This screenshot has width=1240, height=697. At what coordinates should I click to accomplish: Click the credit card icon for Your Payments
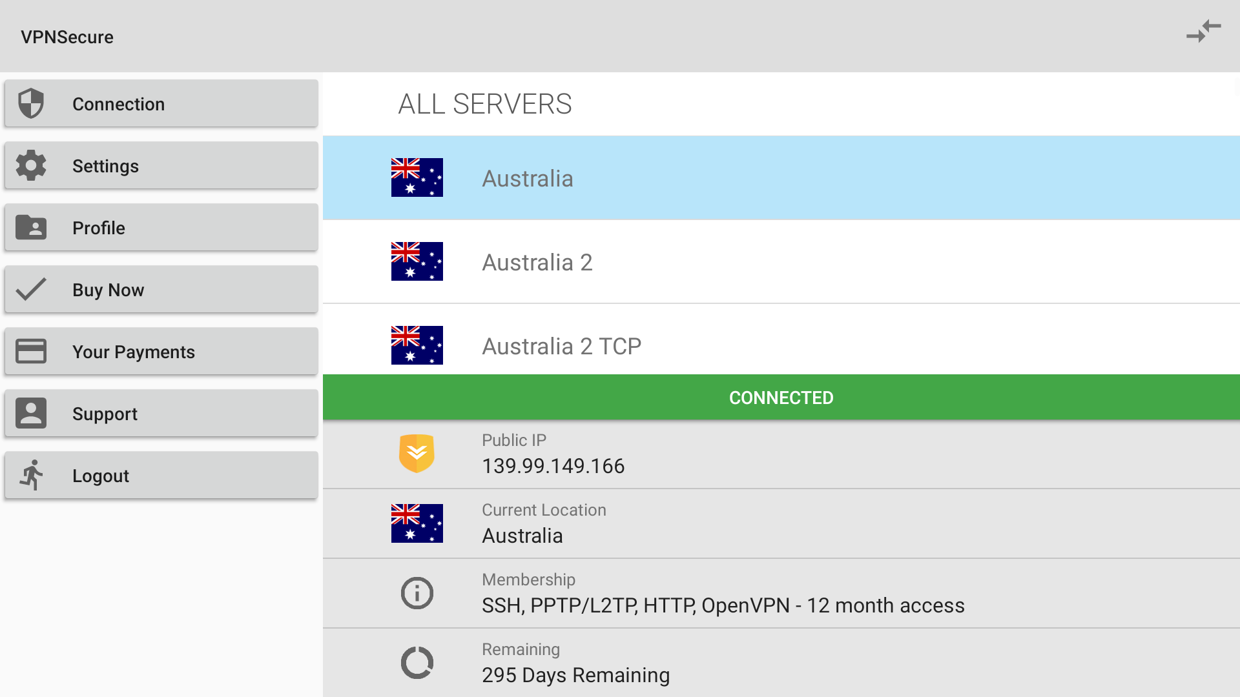pyautogui.click(x=31, y=351)
